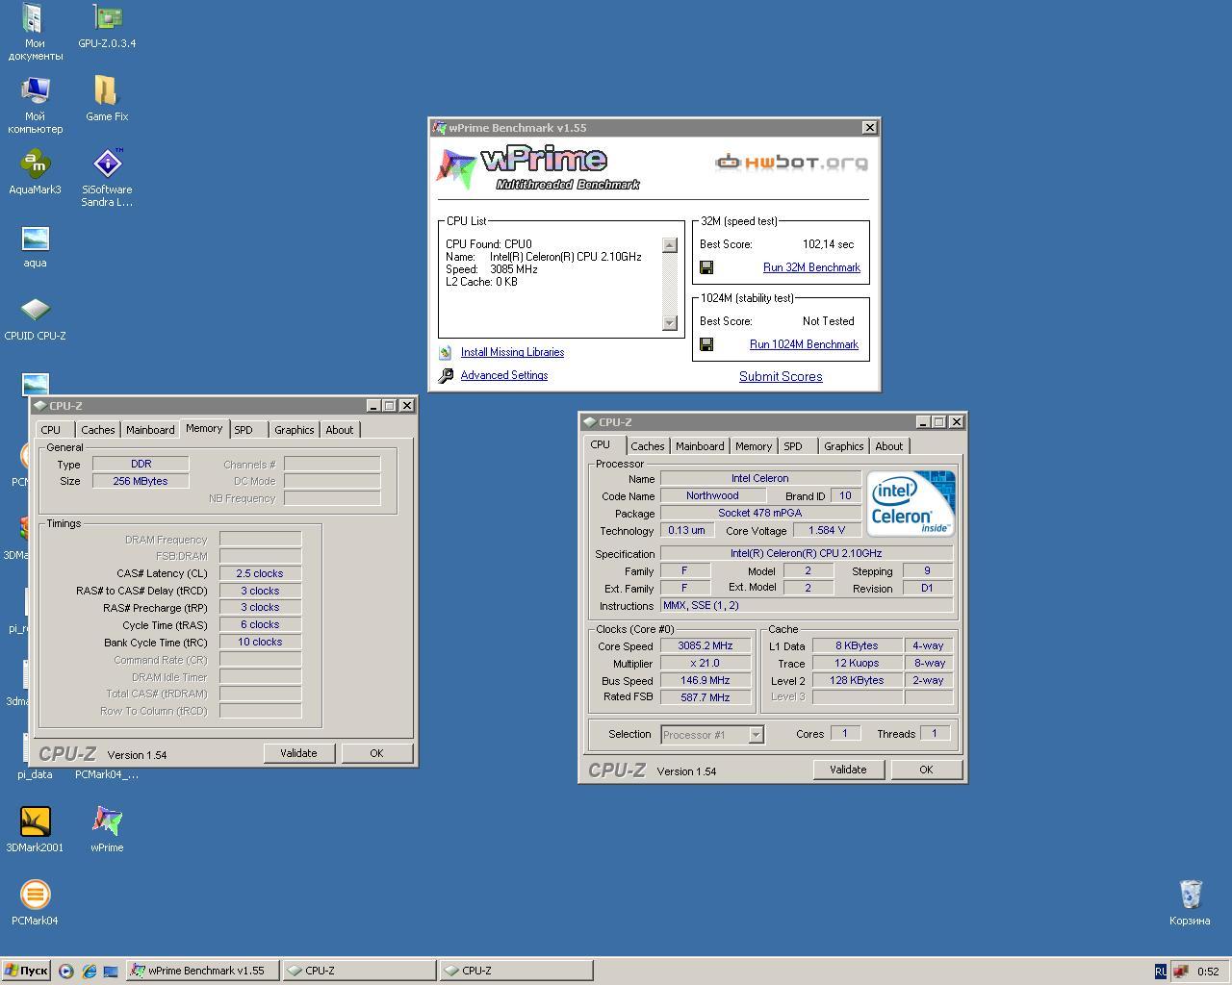Click the Rated FSB 587.7 MHz field
This screenshot has height=985, width=1232.
[x=706, y=697]
